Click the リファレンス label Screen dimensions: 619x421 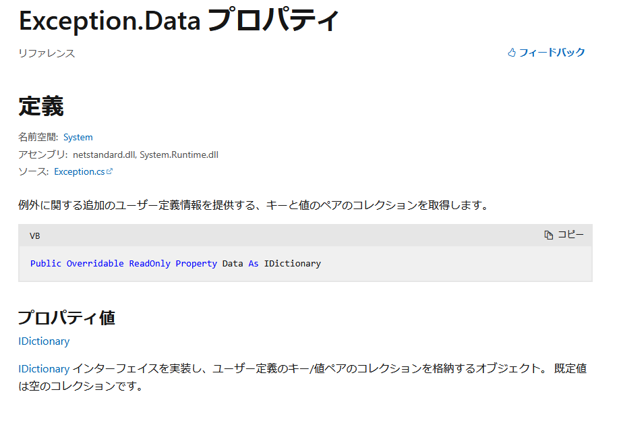(47, 53)
